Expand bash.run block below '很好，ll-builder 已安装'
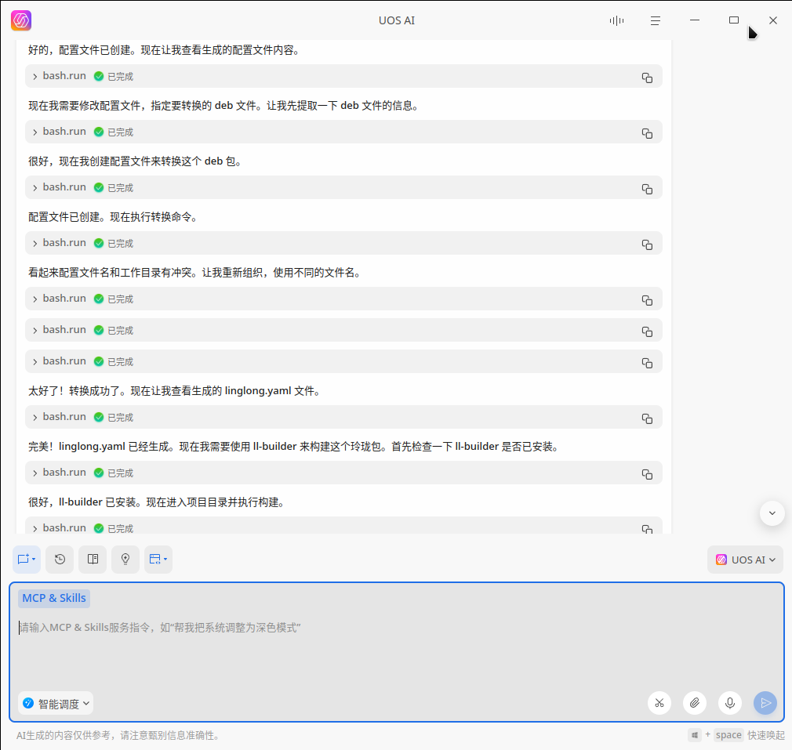 35,528
